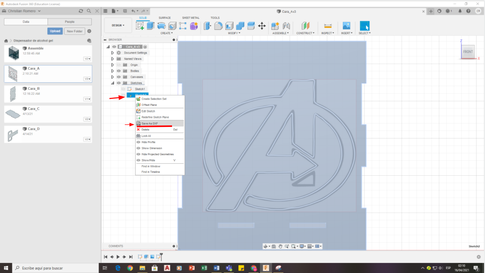Select the Joint tool
Viewport: 485px width, 273px height.
pos(286,26)
